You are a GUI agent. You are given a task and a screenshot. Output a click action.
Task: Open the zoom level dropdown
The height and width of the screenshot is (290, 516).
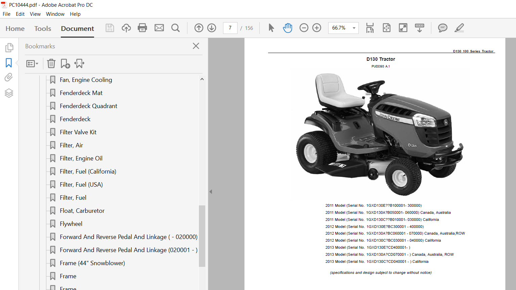pyautogui.click(x=354, y=28)
